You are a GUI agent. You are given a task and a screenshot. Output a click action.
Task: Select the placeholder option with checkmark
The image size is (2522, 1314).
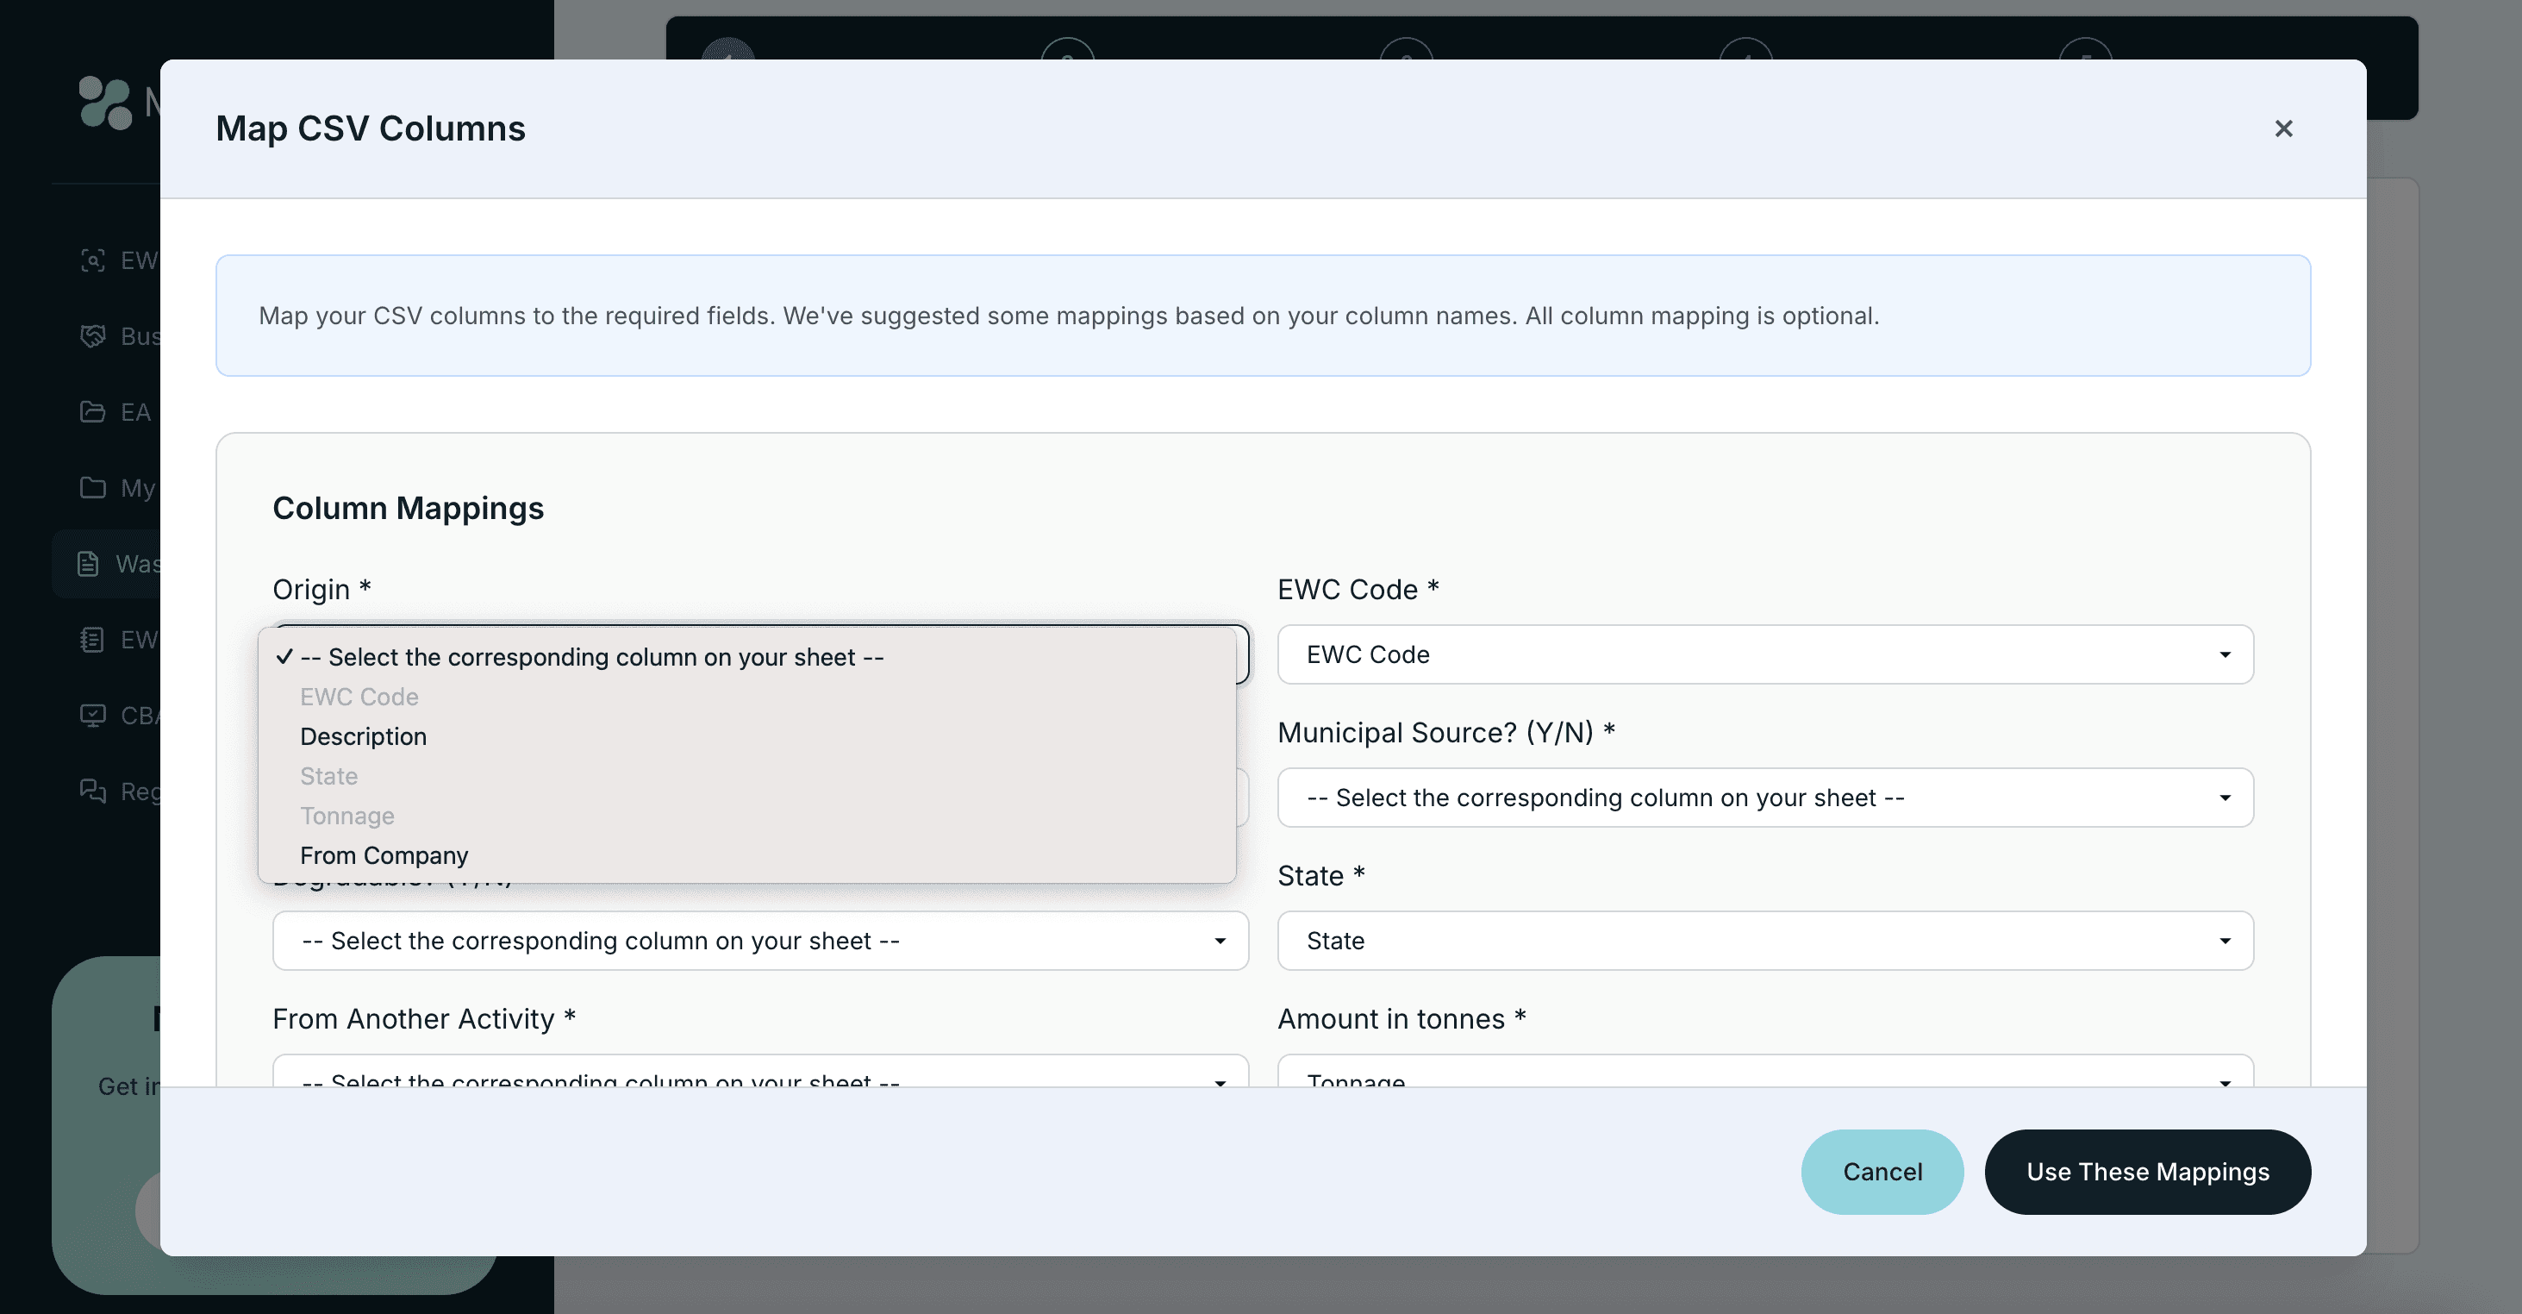591,657
